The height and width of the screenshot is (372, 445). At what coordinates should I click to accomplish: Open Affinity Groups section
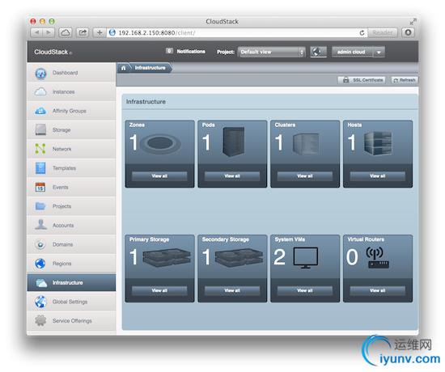[71, 111]
